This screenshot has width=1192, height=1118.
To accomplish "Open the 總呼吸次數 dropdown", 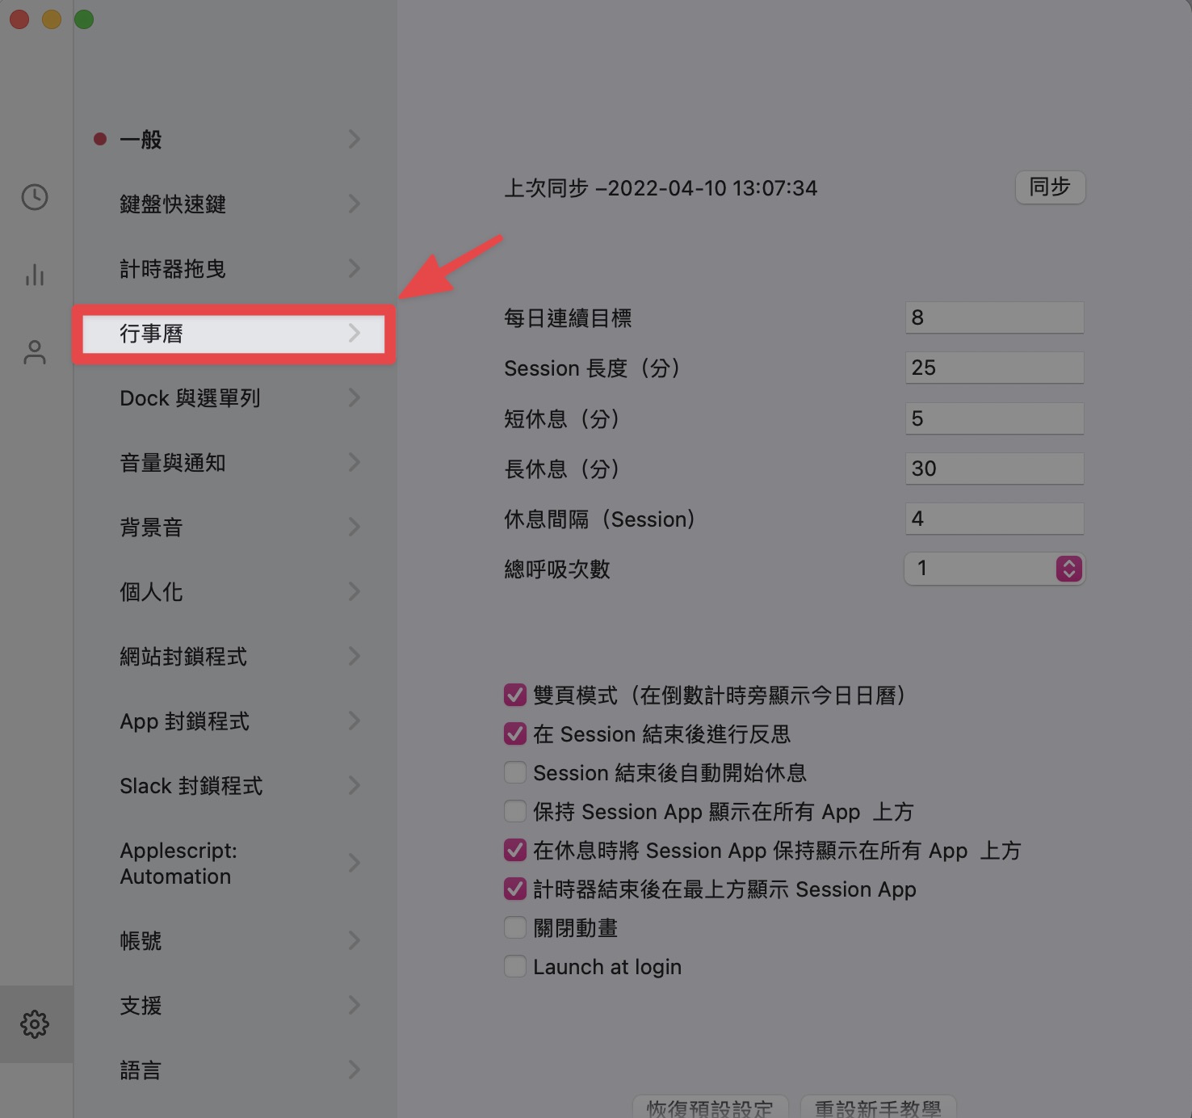I will [x=994, y=569].
